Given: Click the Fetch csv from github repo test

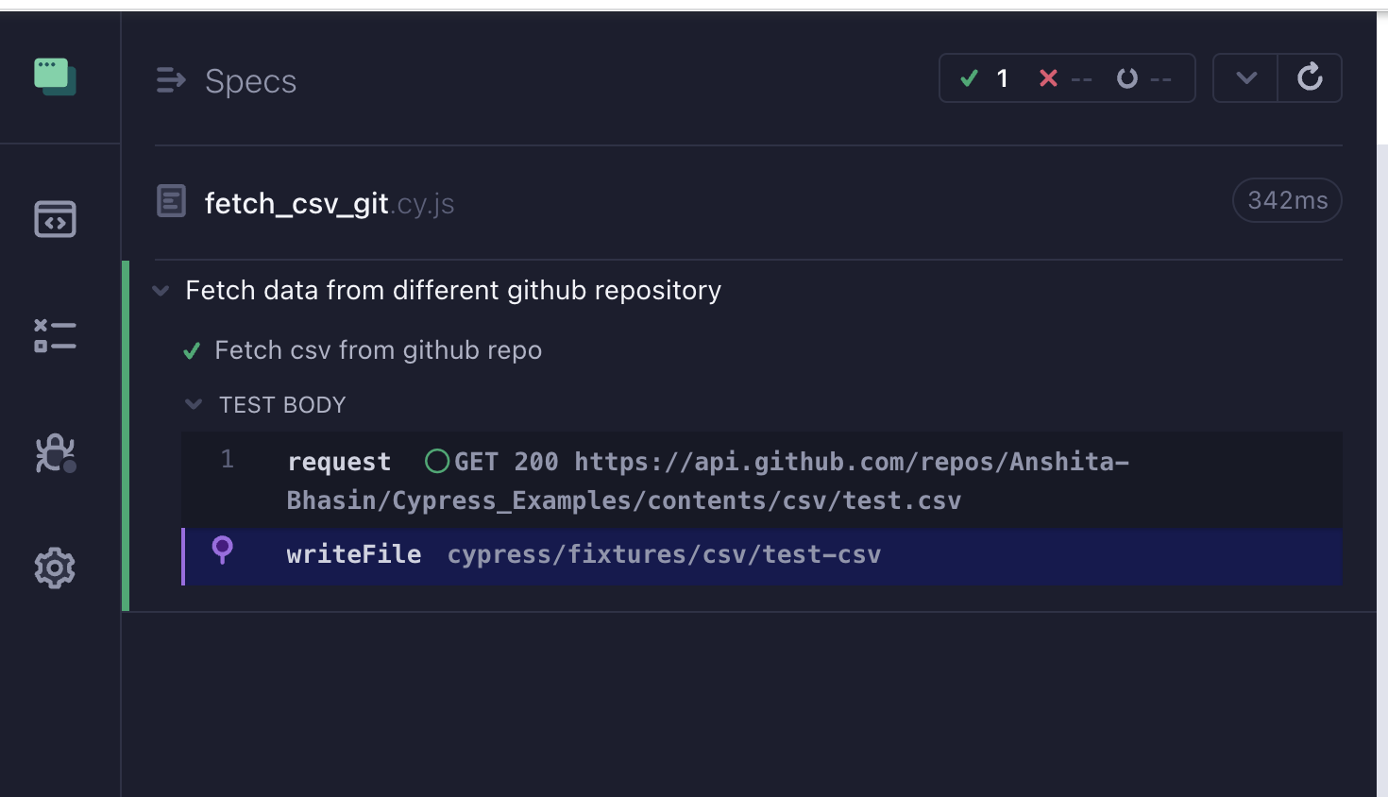Looking at the screenshot, I should pyautogui.click(x=378, y=350).
